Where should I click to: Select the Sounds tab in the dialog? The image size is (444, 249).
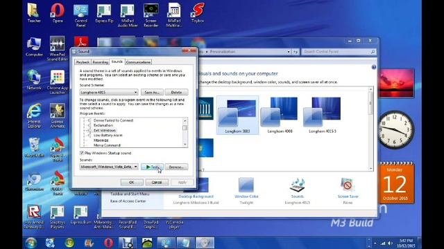pyautogui.click(x=117, y=62)
